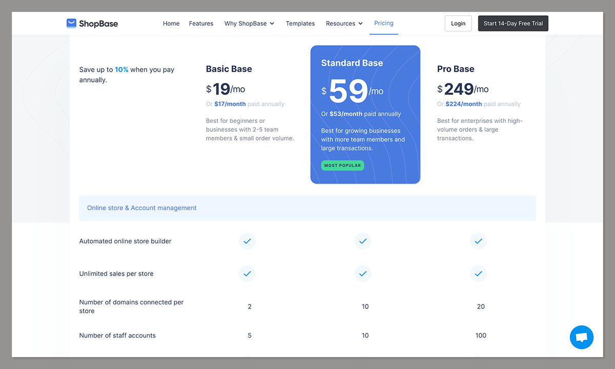Click the $17/month annual pricing link

[229, 104]
